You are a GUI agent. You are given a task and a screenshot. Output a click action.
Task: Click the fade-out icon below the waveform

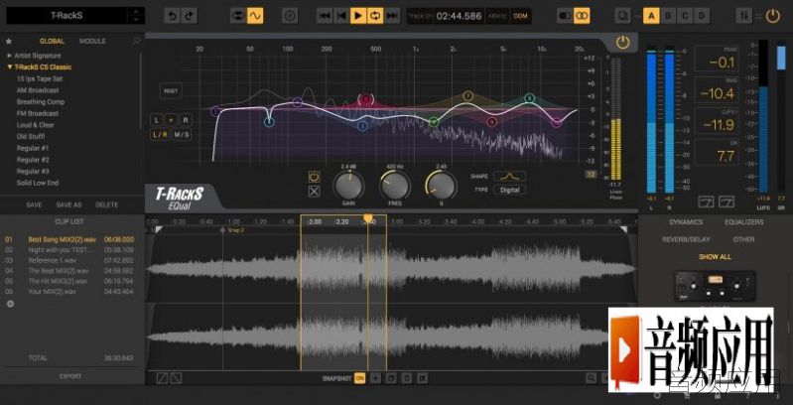tap(175, 377)
